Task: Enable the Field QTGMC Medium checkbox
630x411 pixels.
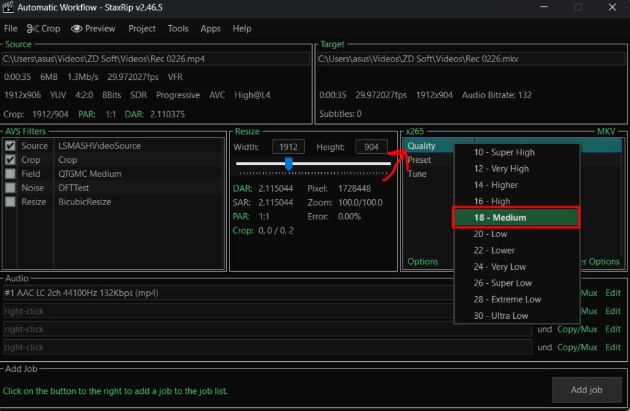Action: coord(10,174)
